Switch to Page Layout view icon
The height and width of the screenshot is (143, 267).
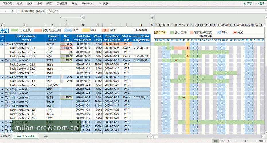222,141
